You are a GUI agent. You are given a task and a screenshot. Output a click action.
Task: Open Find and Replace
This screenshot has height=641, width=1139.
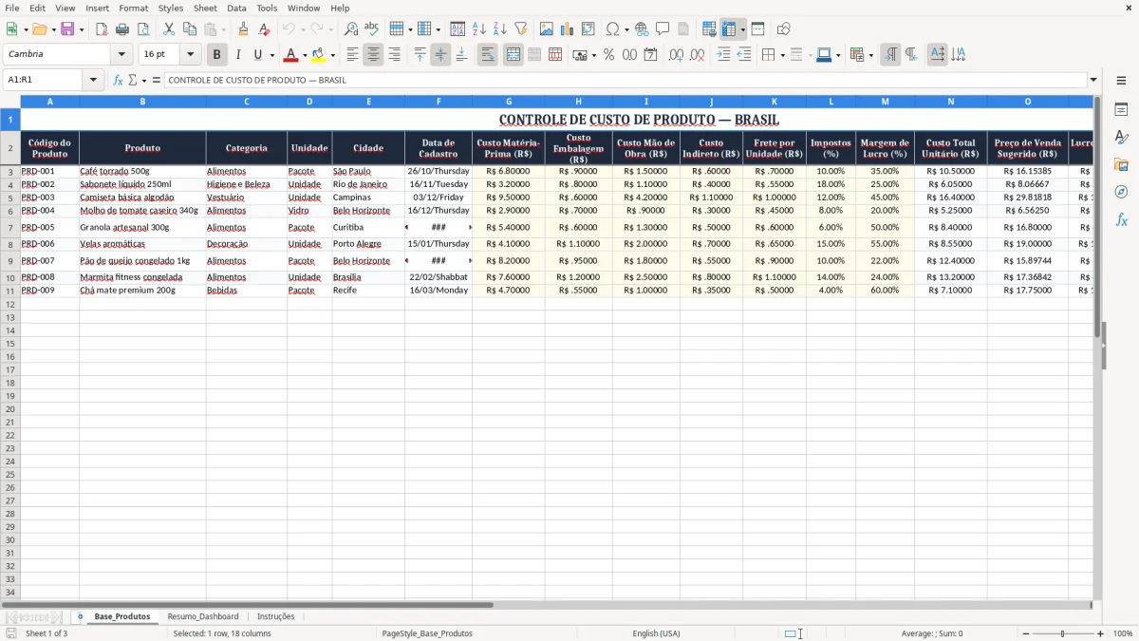(351, 29)
